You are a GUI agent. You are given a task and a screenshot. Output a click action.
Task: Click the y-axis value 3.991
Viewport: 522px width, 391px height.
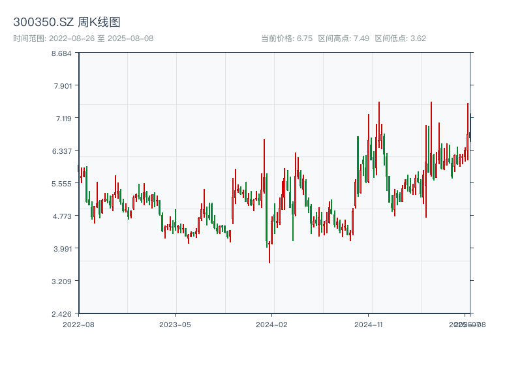click(x=63, y=249)
